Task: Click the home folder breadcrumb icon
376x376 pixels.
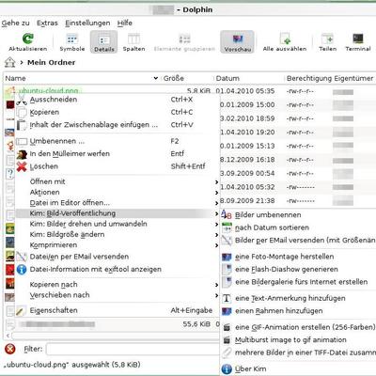Action: [x=10, y=62]
